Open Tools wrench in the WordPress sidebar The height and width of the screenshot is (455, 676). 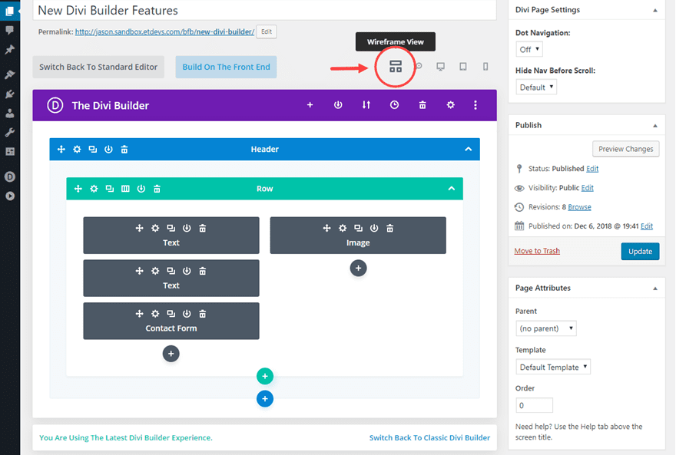9,132
